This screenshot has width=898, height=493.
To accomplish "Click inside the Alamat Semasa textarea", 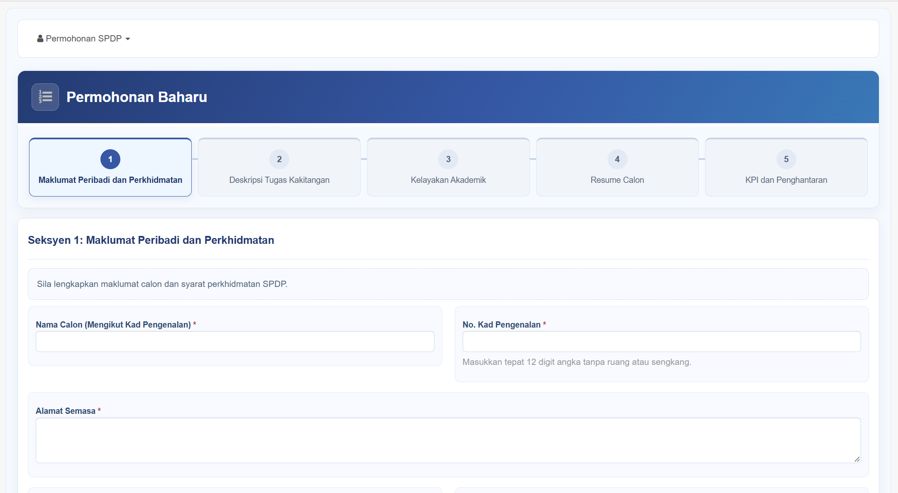I will [x=448, y=440].
